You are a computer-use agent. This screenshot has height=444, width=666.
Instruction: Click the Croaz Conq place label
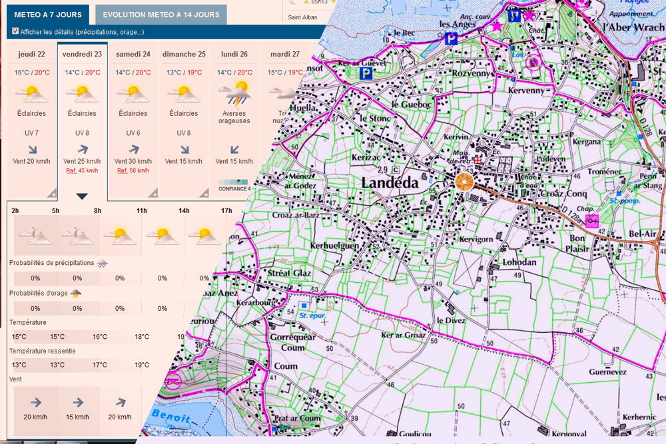[x=563, y=194]
